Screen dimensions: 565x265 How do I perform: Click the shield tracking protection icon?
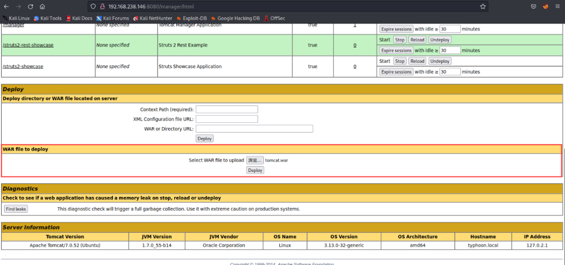coord(93,7)
